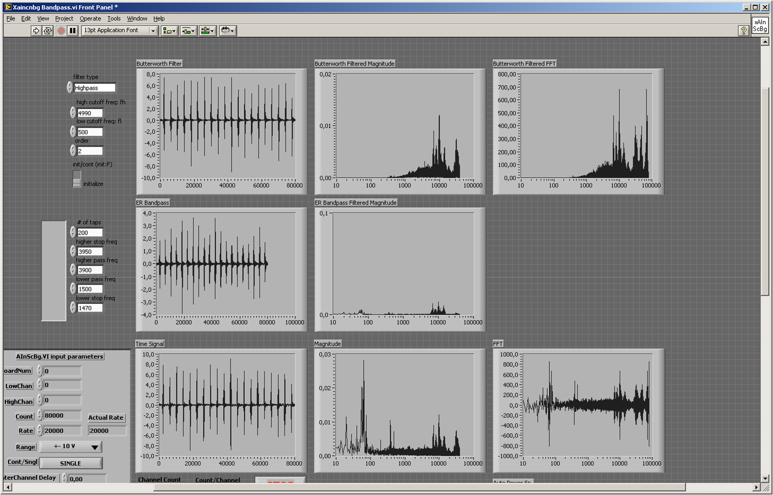Click the Run arrow button
773x495 pixels.
coord(36,31)
